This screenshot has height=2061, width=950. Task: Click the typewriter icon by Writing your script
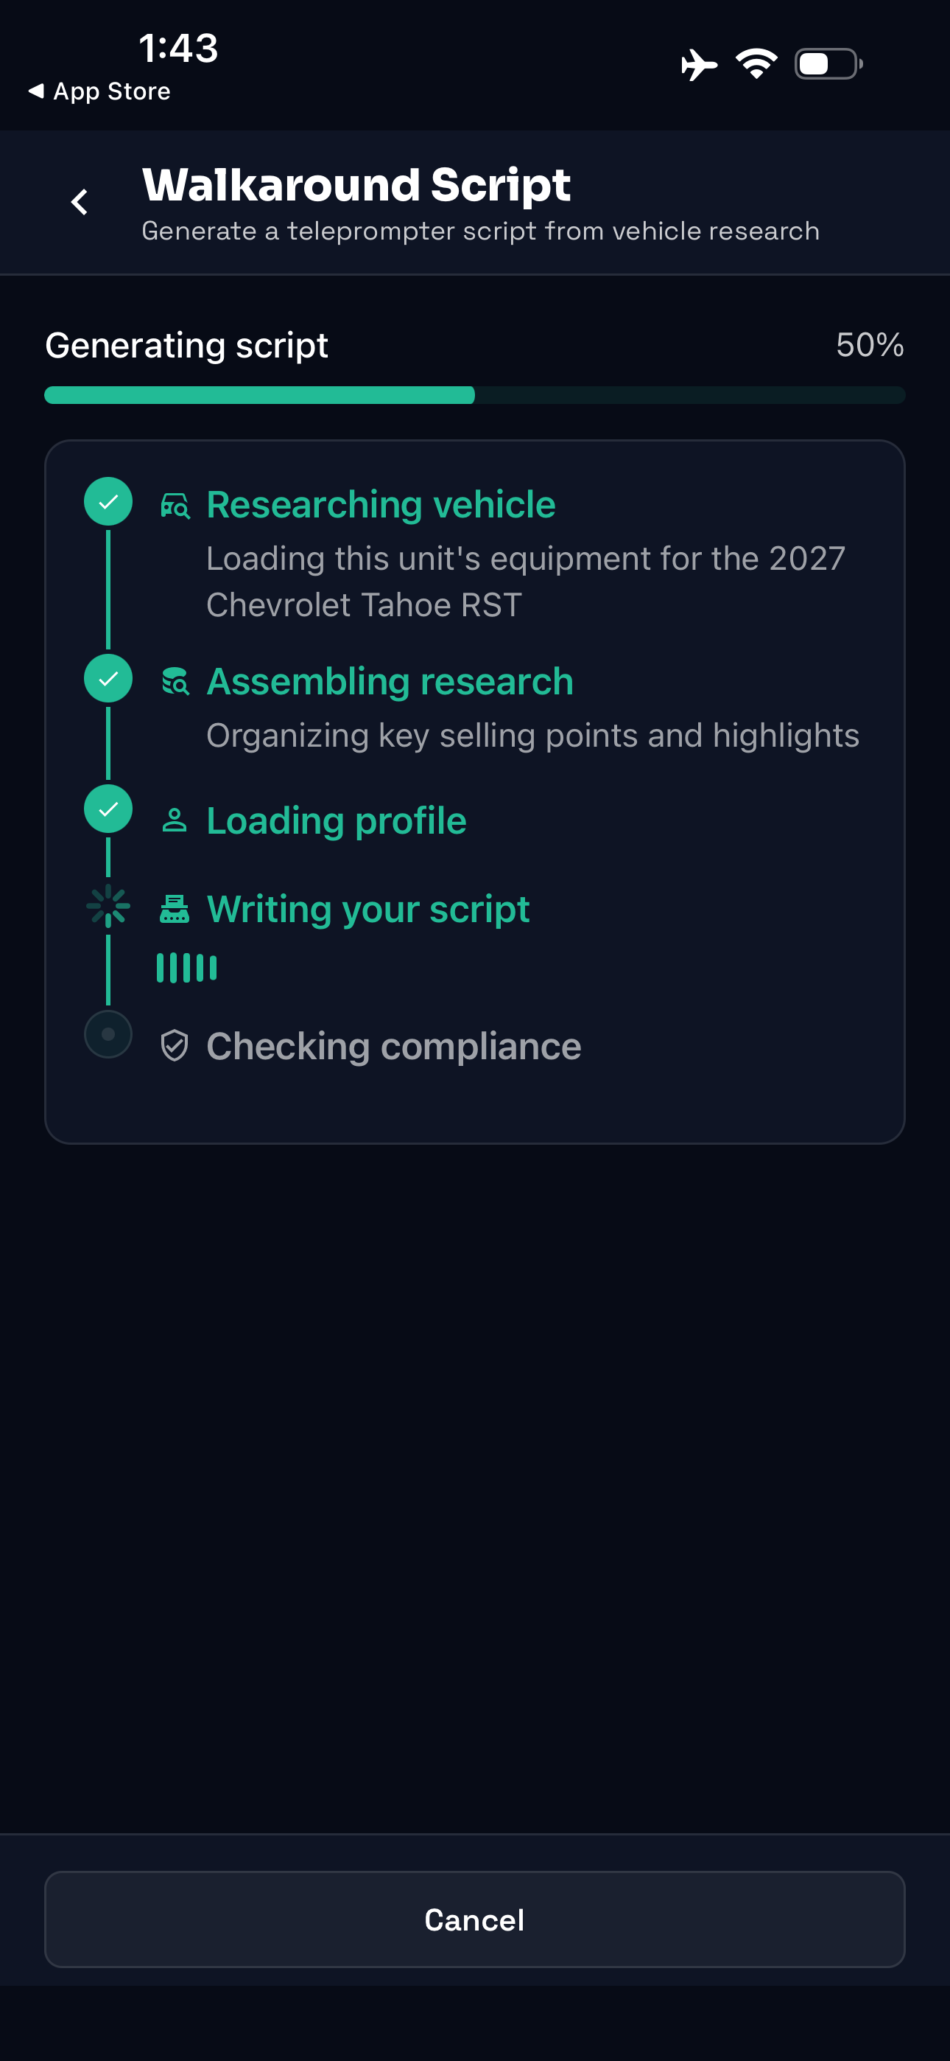175,910
